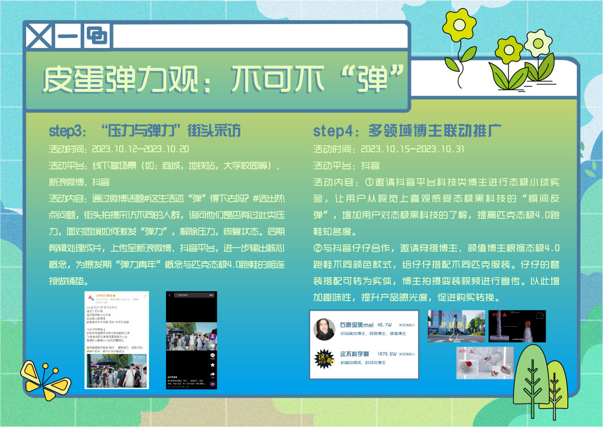Click the step4 多领域博主联动推广 heading

[407, 131]
